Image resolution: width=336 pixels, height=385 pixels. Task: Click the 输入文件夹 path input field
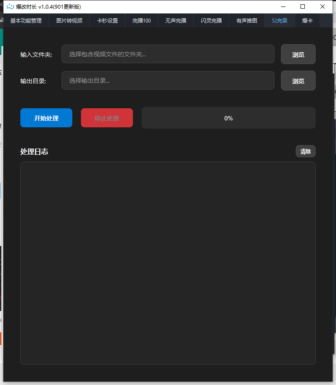pos(168,54)
